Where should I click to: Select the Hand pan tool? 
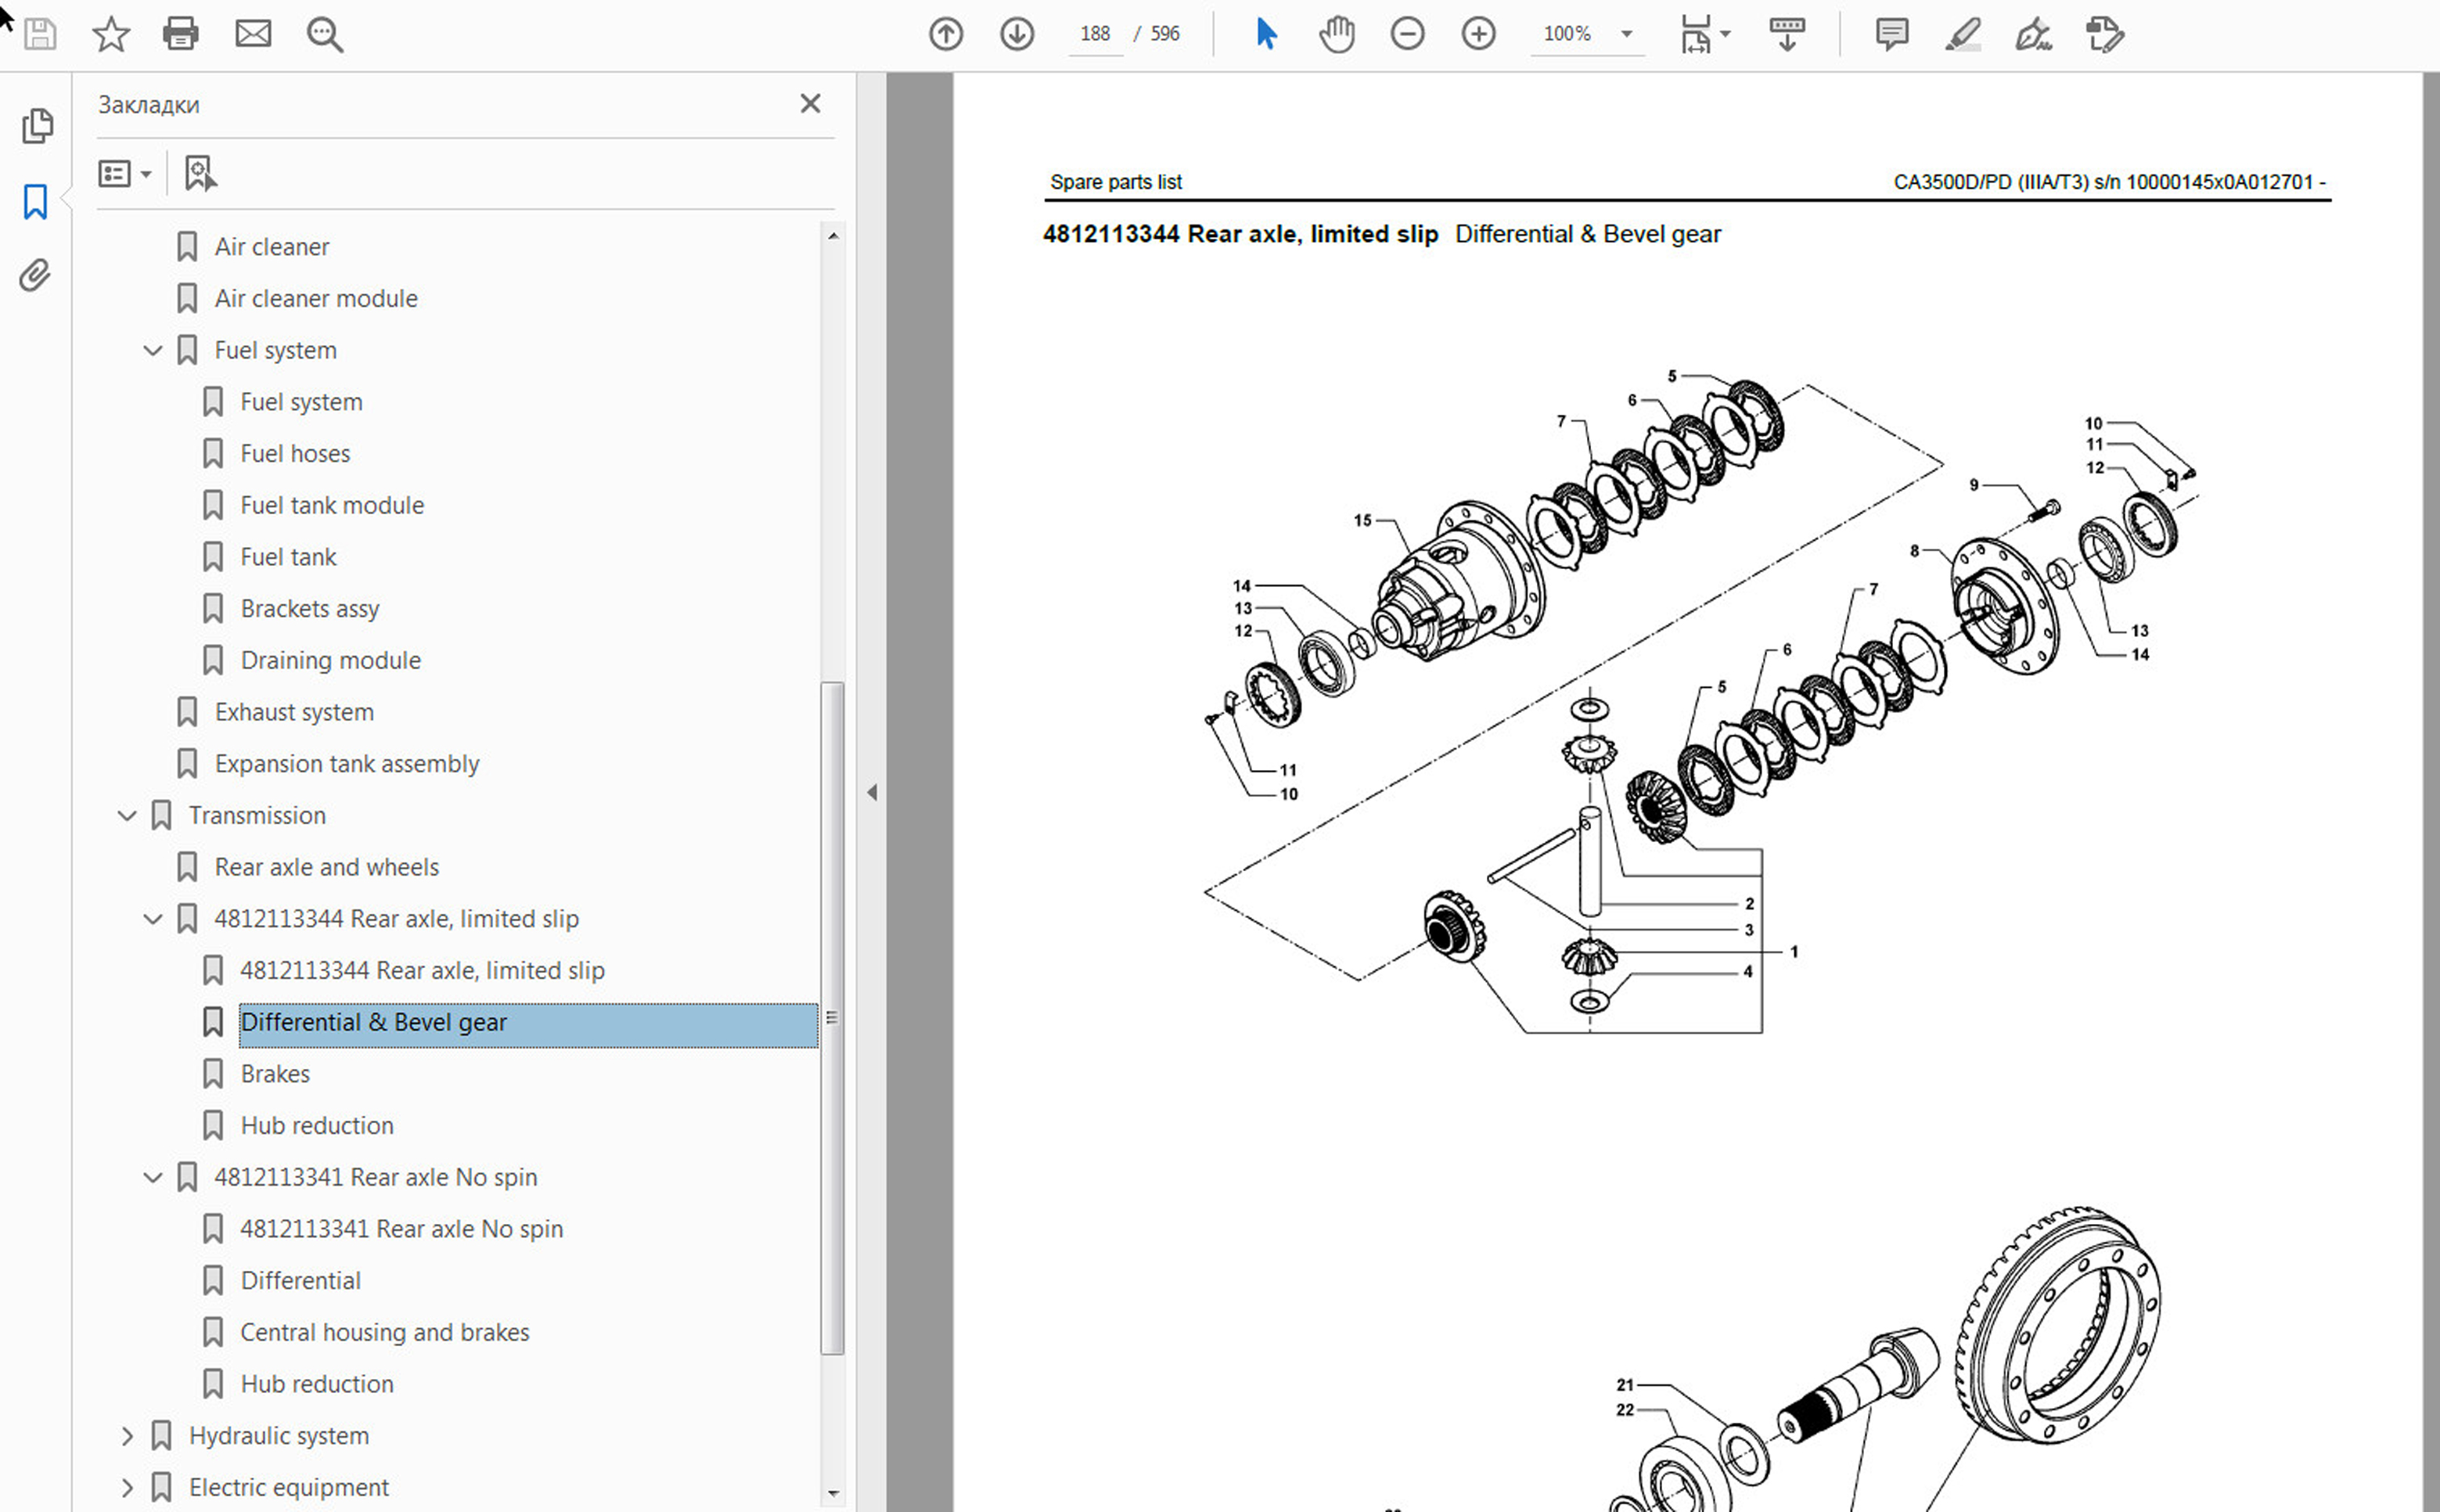tap(1336, 34)
